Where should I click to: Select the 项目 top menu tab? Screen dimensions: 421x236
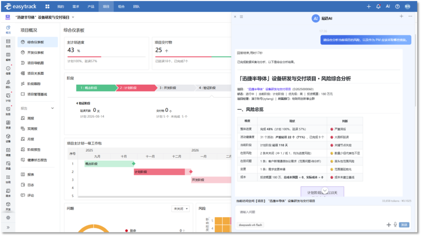[106, 7]
